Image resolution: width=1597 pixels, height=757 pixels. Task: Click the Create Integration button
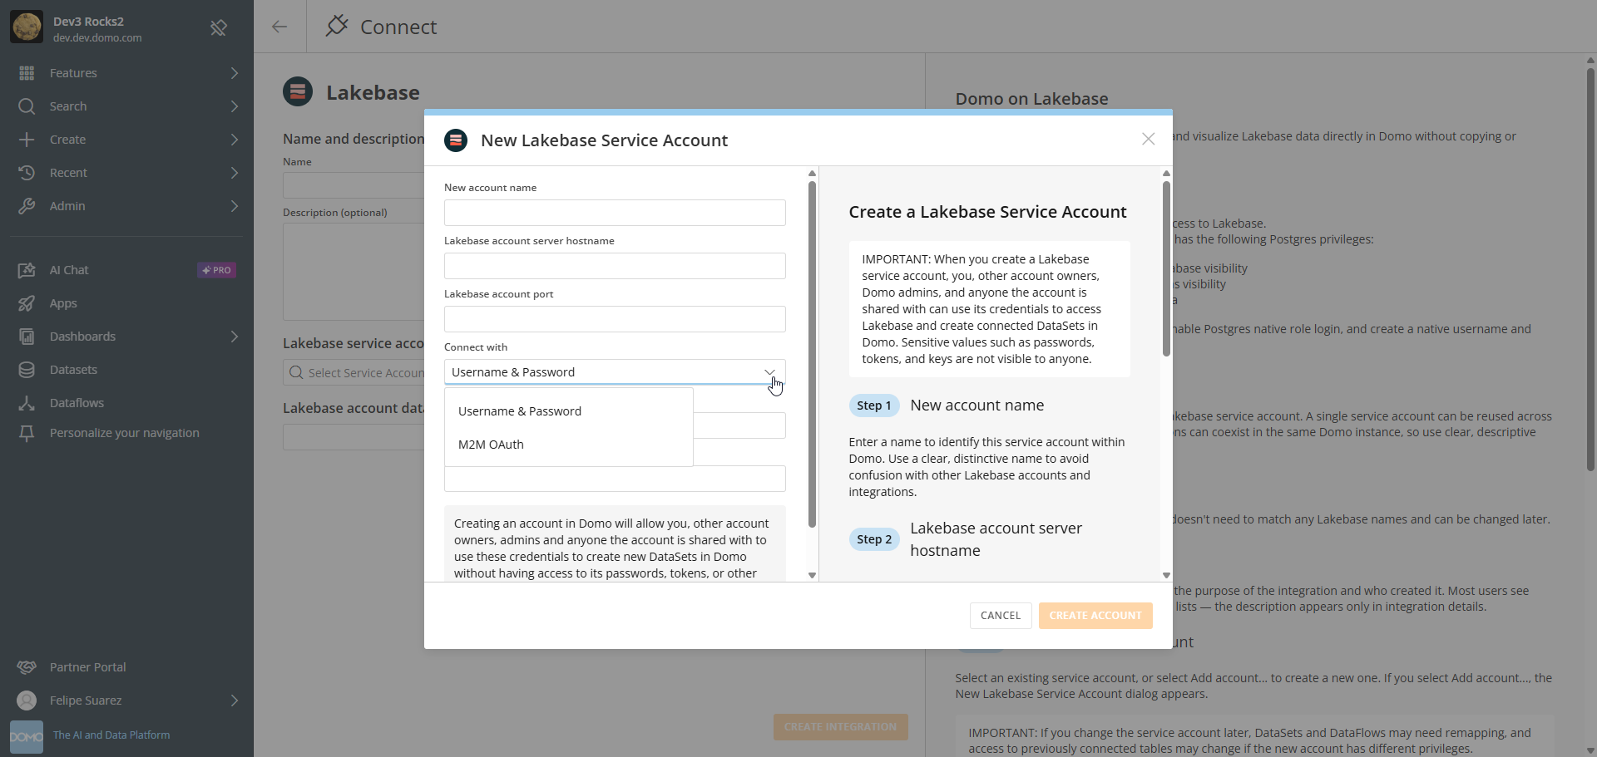(x=840, y=727)
